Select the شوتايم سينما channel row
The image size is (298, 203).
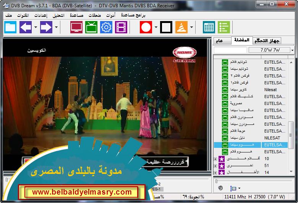[251, 69]
